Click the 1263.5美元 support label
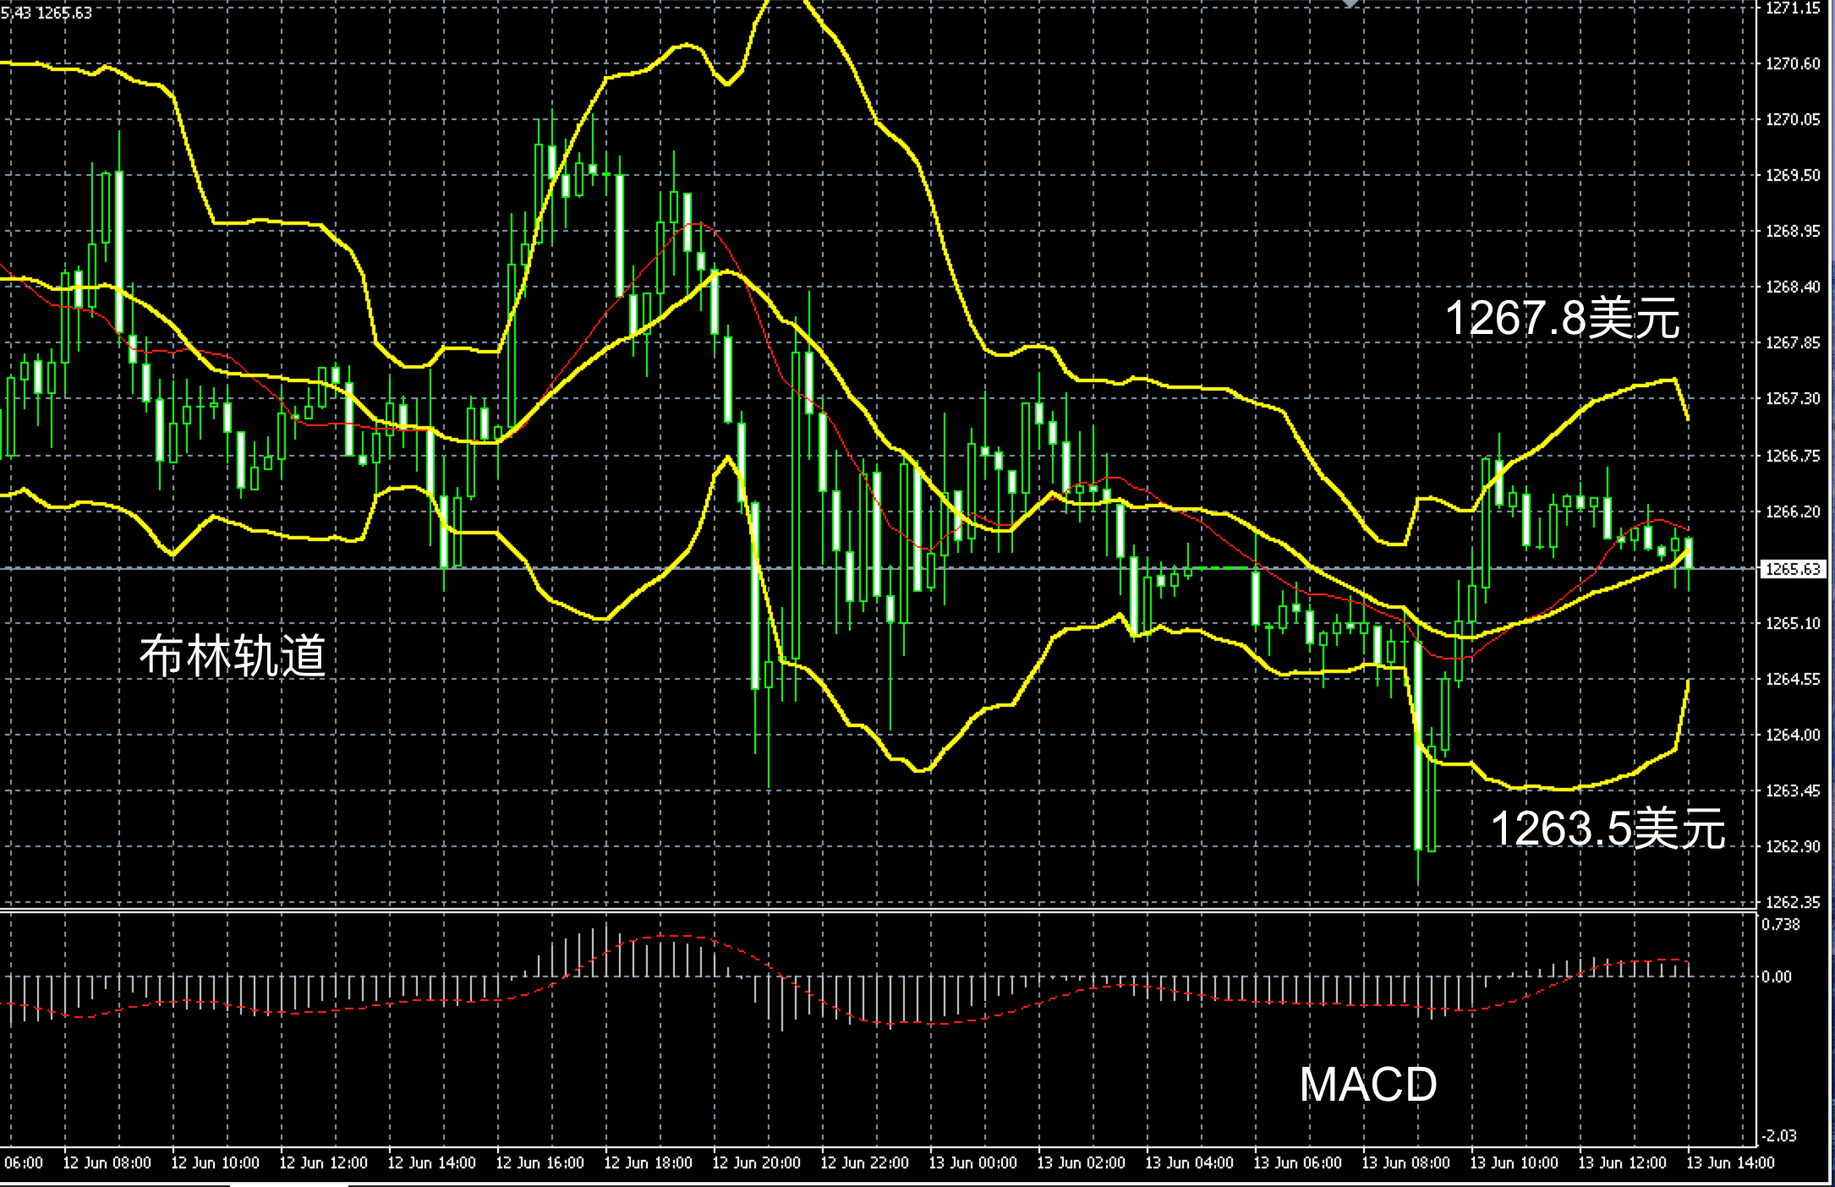Viewport: 1835px width, 1187px height. point(1607,829)
